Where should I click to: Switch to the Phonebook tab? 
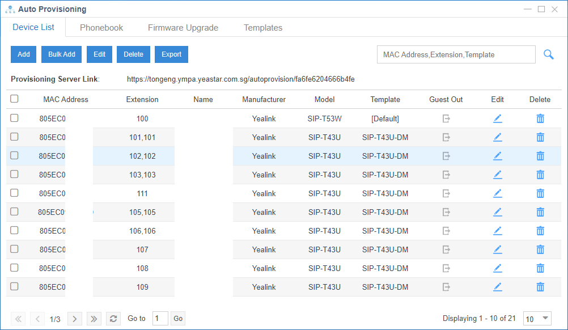click(101, 27)
